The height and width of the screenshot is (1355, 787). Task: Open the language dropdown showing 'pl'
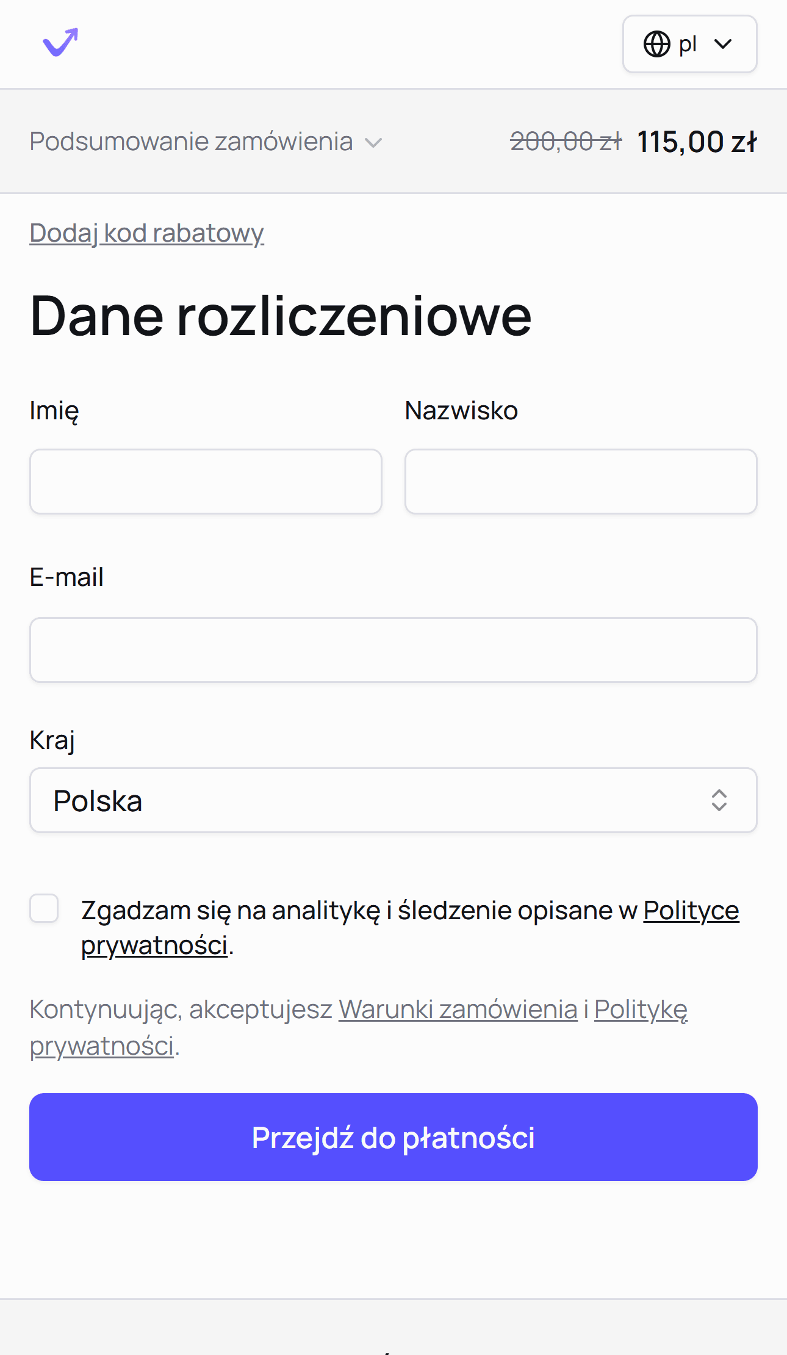point(689,43)
